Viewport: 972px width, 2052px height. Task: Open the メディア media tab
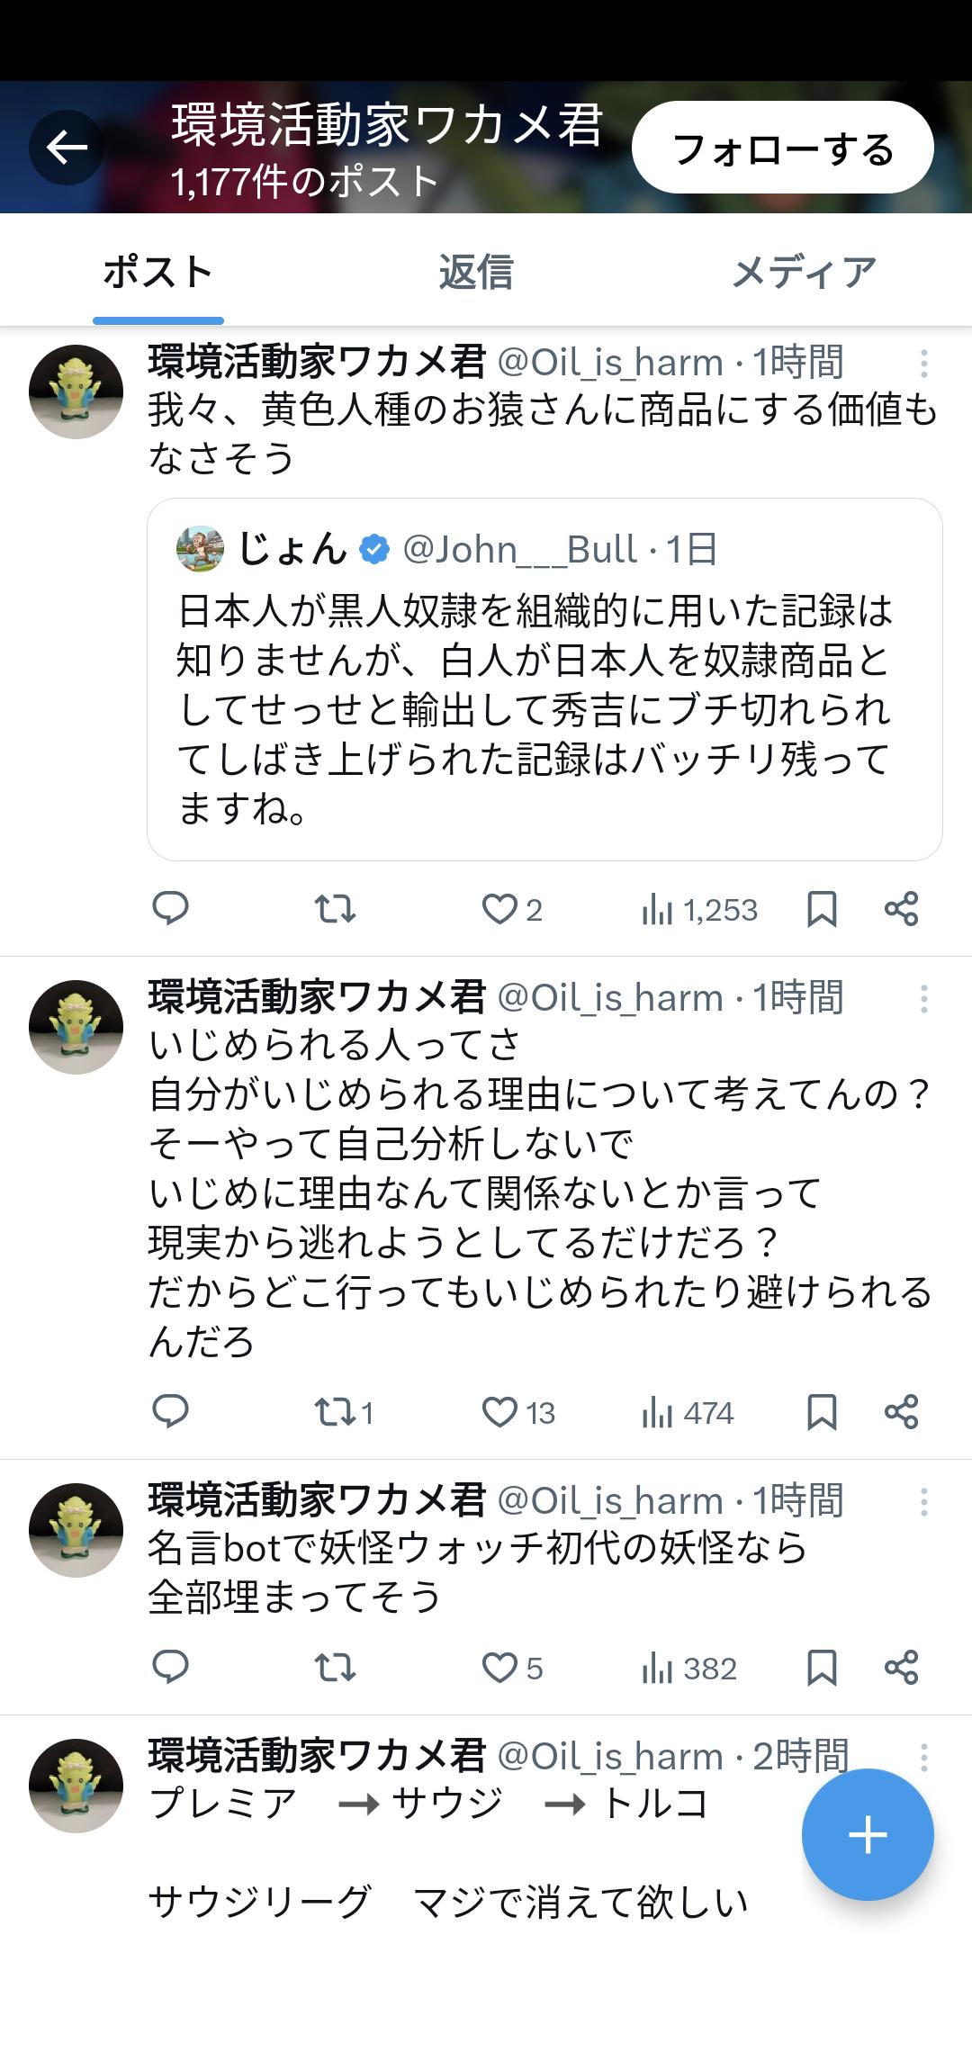(804, 272)
